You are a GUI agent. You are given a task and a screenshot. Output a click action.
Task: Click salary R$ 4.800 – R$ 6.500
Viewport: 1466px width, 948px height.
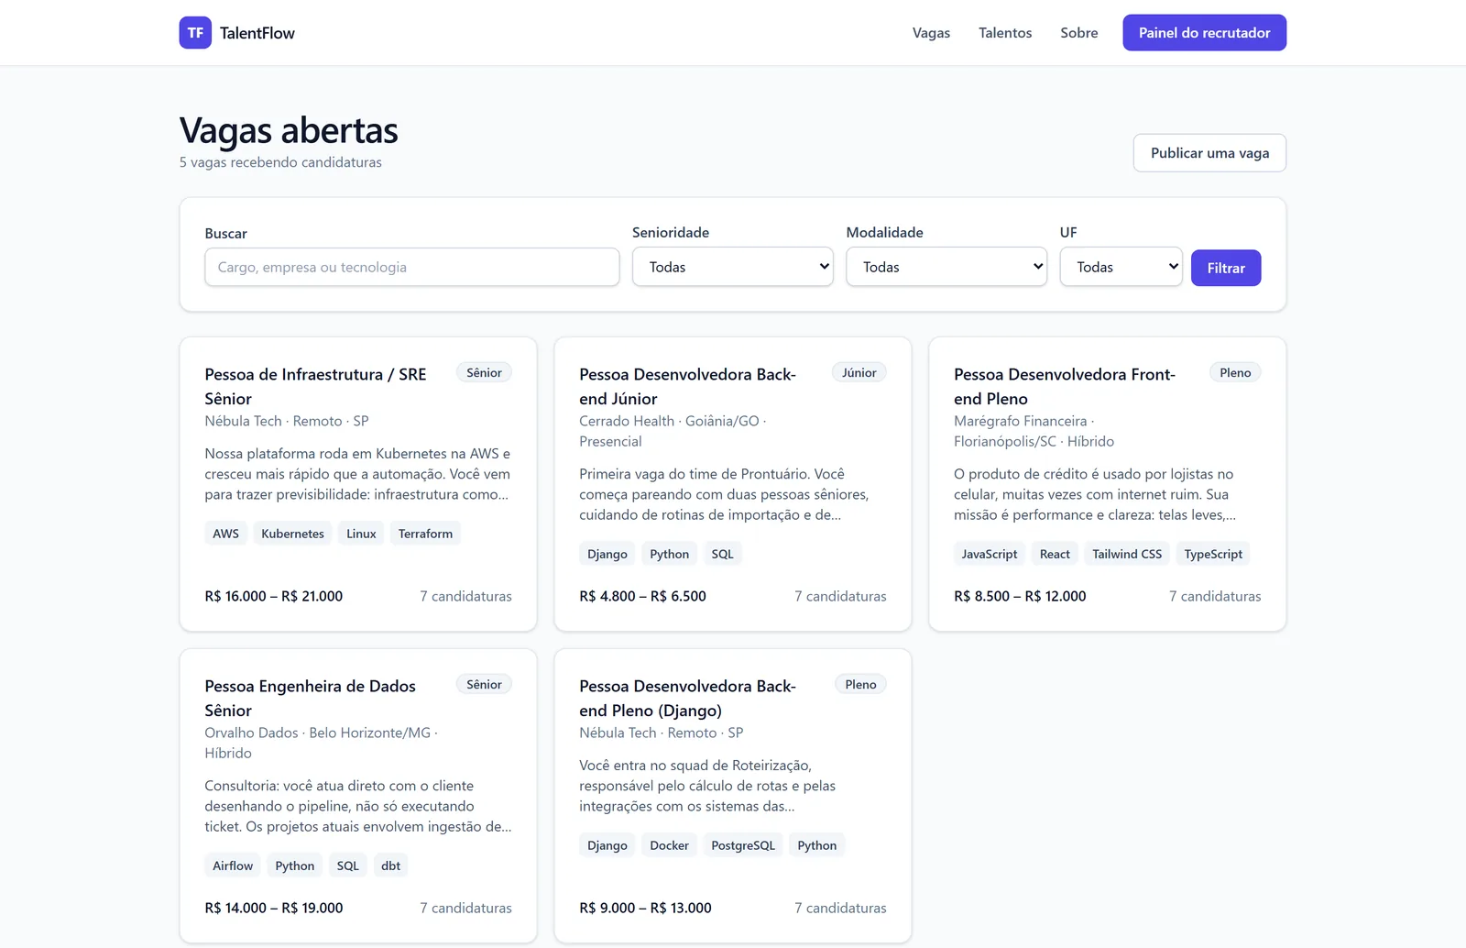click(642, 596)
